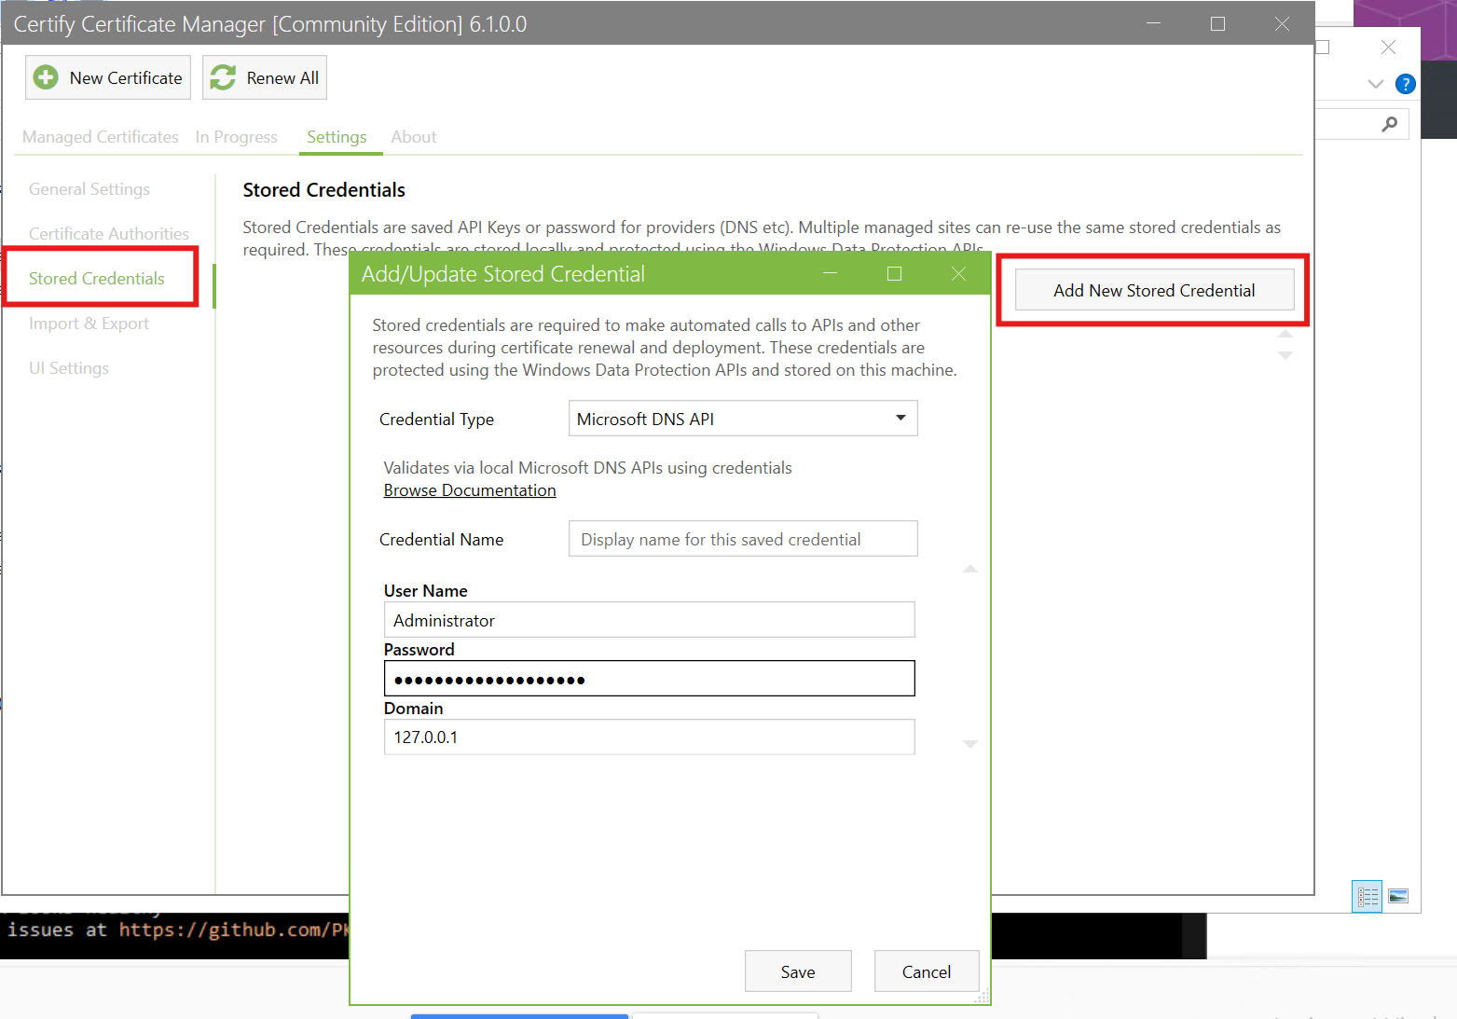Click scroll up arrow in credential dialog
Viewport: 1457px width, 1019px height.
[x=970, y=569]
